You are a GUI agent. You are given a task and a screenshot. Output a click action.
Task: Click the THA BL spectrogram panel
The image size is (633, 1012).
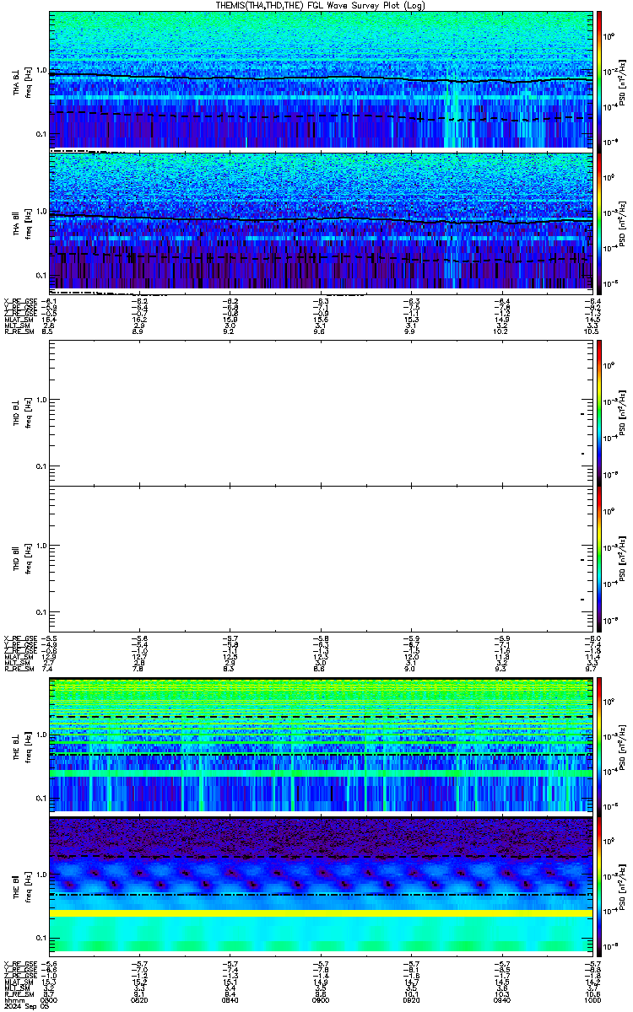(322, 80)
